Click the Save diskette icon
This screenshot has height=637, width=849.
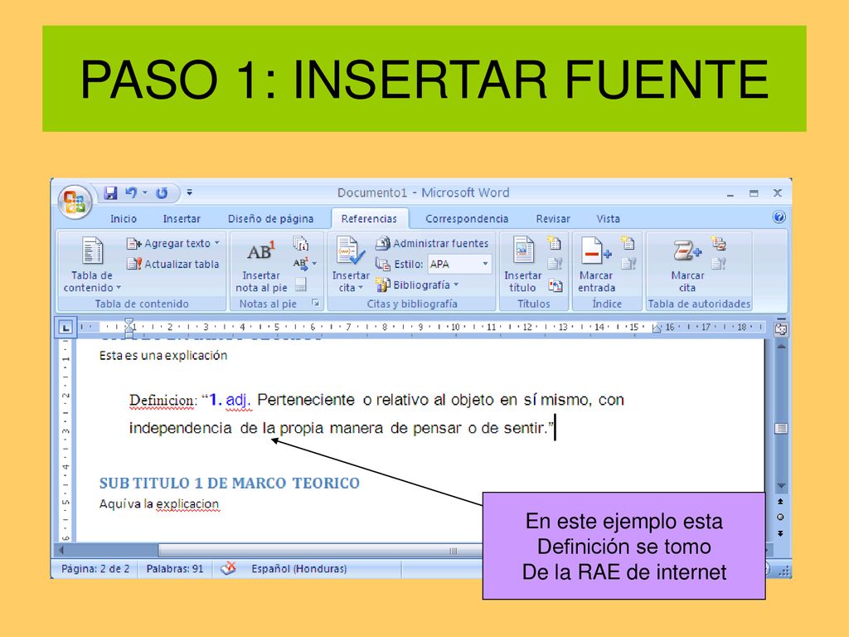(111, 192)
